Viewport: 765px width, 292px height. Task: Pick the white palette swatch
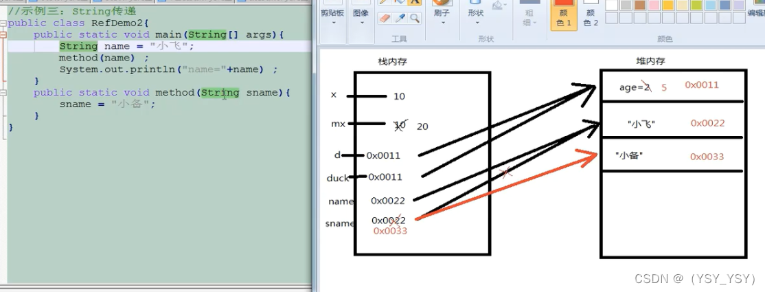coord(612,5)
